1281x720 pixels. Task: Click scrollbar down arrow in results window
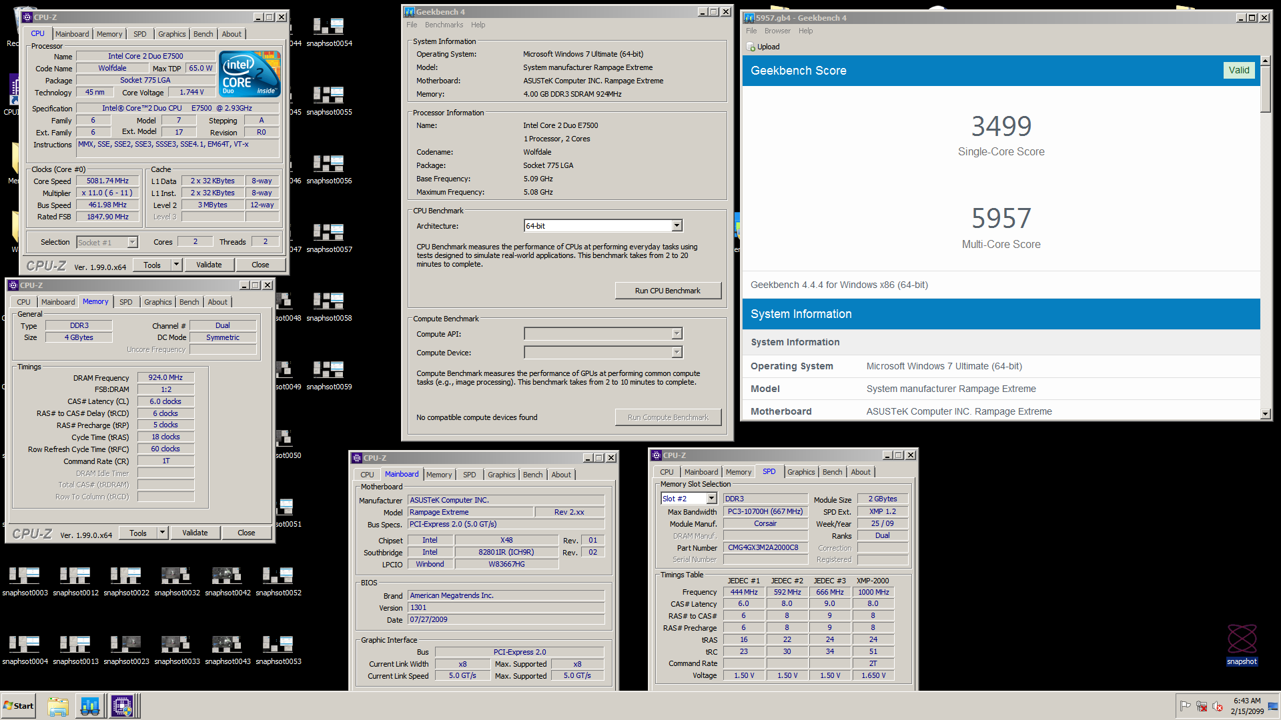[x=1265, y=414]
